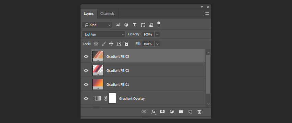Screen dimensions: 292x123
Task: Select the Gradient Fill 02 layer name
Action: coord(118,71)
